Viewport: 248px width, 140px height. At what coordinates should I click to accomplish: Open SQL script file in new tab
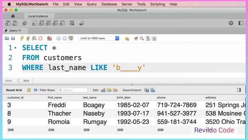15,23
